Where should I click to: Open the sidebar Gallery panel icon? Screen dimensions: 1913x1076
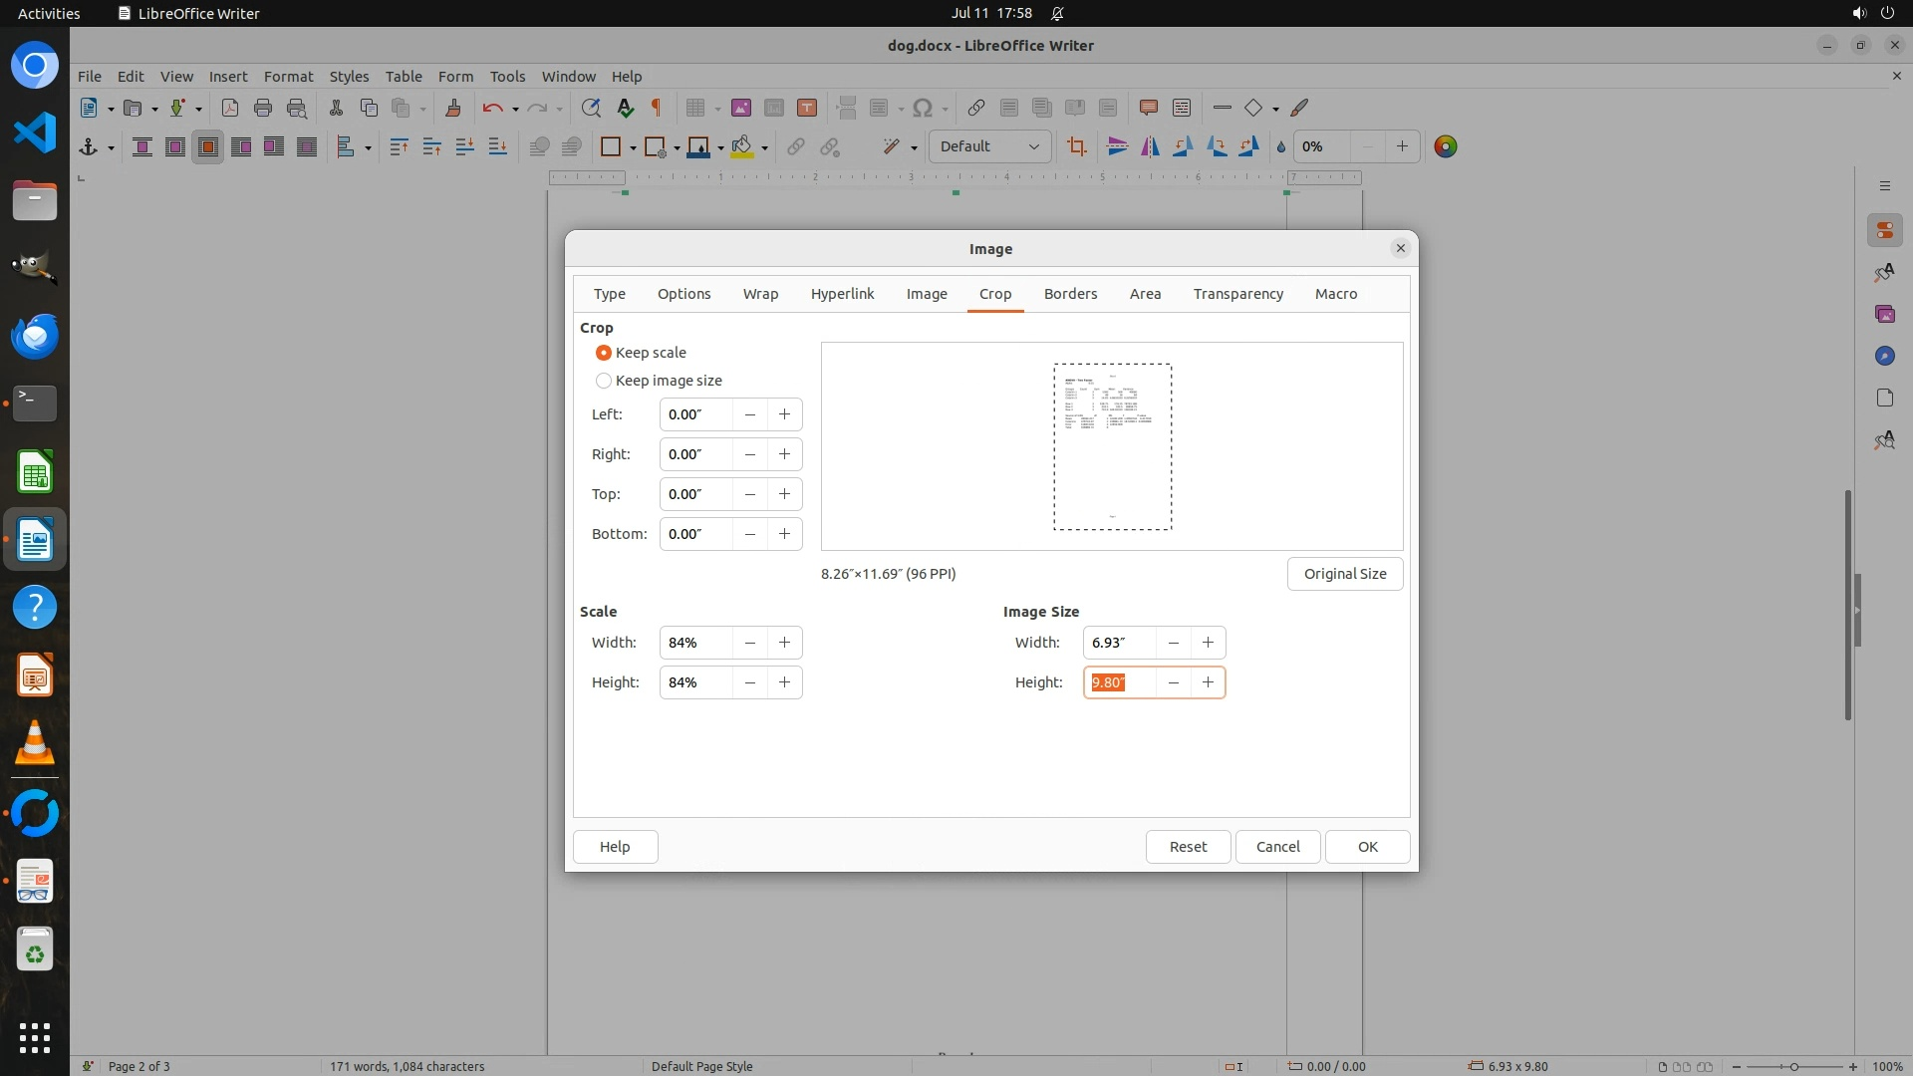pos(1884,315)
